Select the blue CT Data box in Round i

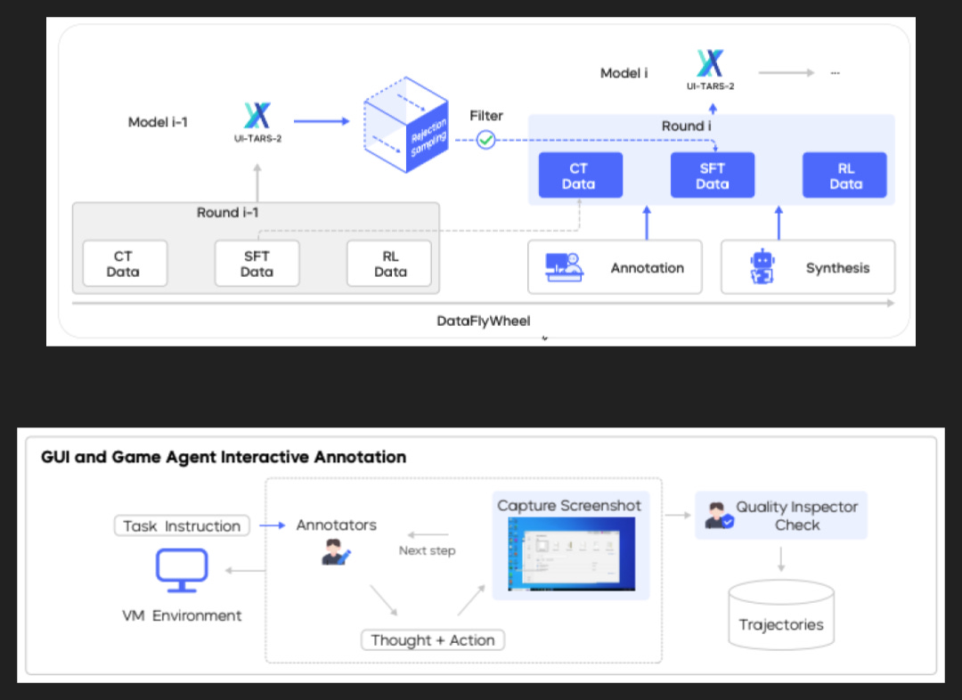click(x=581, y=175)
